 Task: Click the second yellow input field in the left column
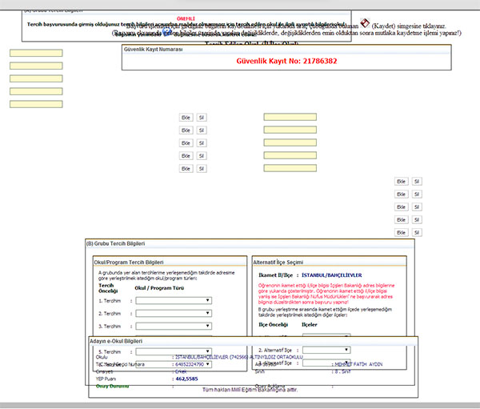36,66
